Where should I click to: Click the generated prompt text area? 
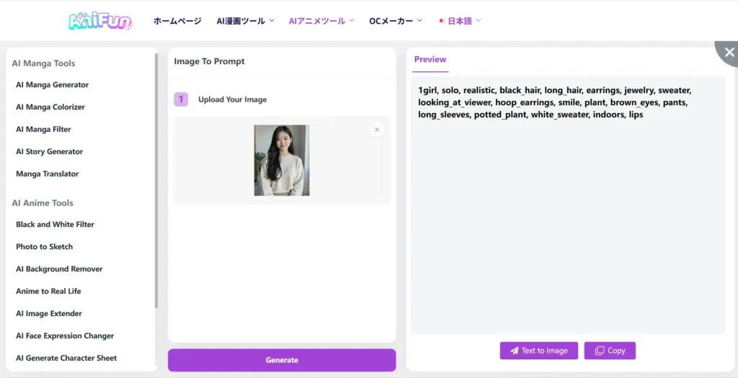[568, 205]
